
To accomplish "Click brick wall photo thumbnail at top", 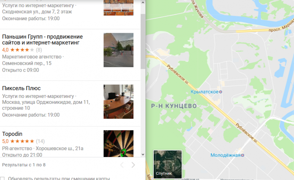I will 119,8.
